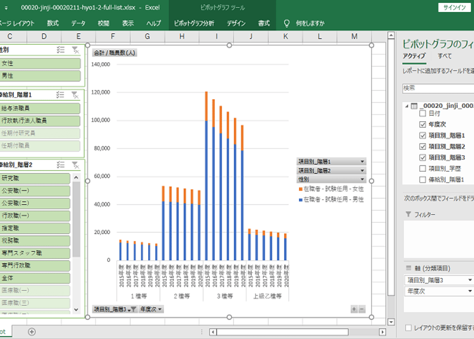Image resolution: width=474 pixels, height=339 pixels.
Task: Open the ページ レイアウト ribbon tab
Action: click(x=17, y=23)
